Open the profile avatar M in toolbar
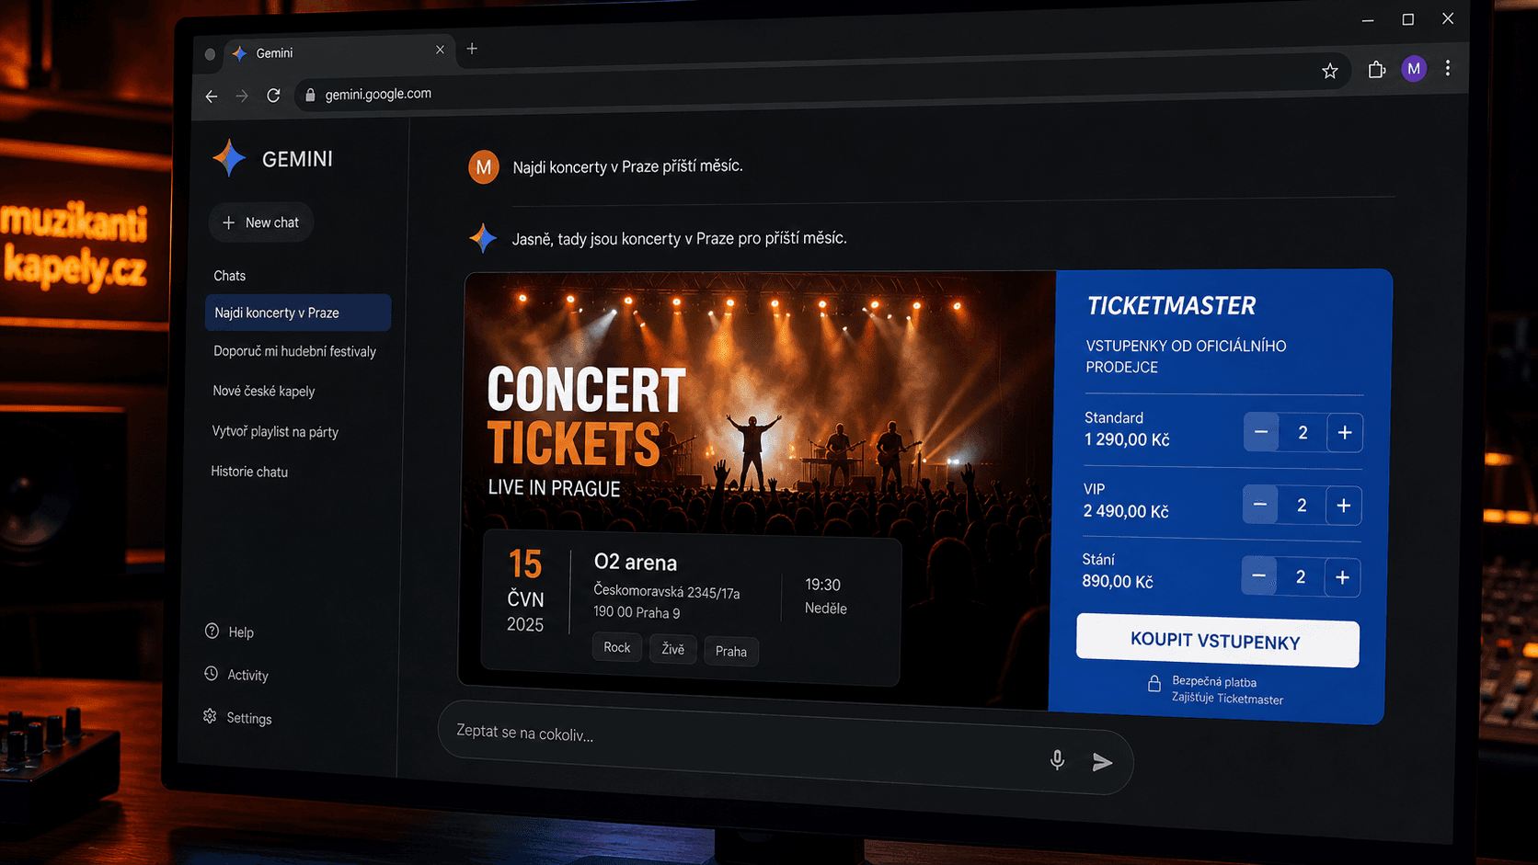This screenshot has width=1538, height=865. coord(1414,68)
